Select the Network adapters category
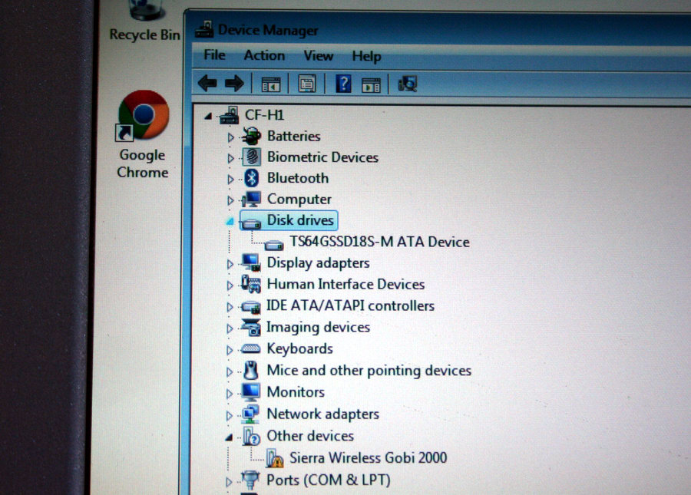The image size is (691, 495). click(322, 414)
